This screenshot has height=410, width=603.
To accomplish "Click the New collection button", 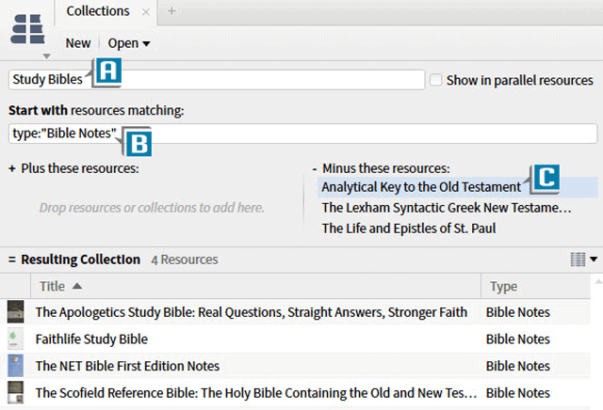I will pyautogui.click(x=78, y=43).
